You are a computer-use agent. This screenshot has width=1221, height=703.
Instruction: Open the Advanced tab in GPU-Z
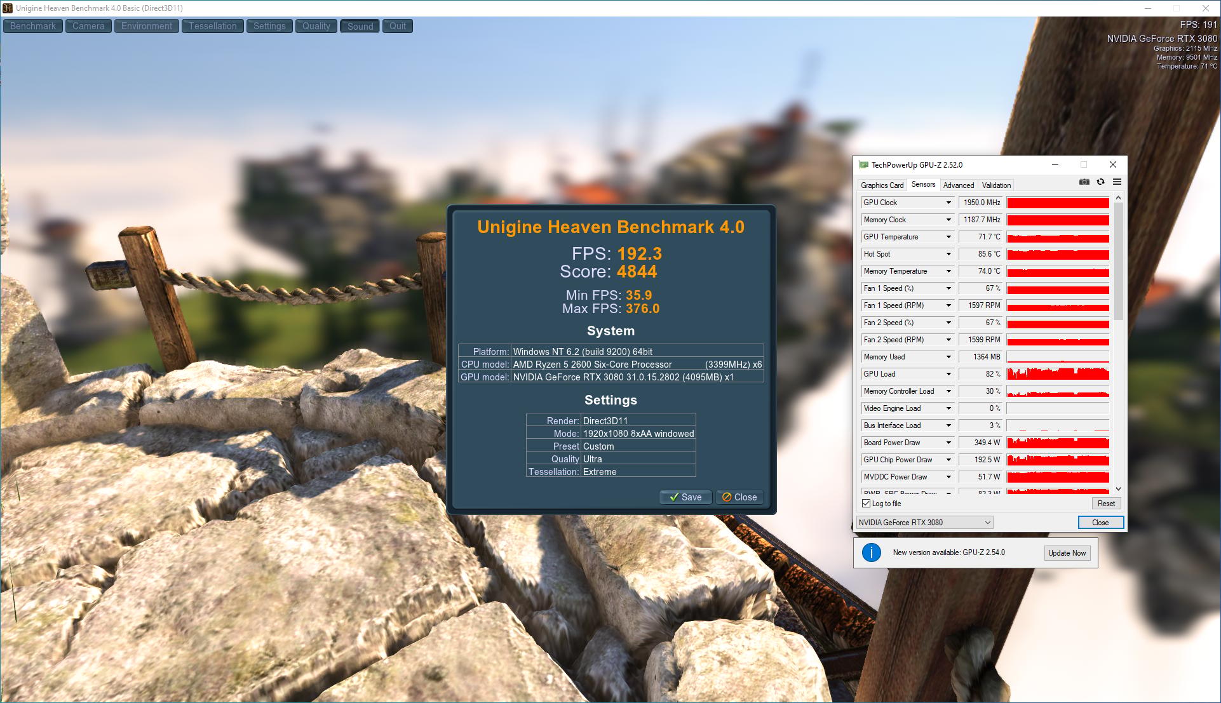tap(959, 185)
